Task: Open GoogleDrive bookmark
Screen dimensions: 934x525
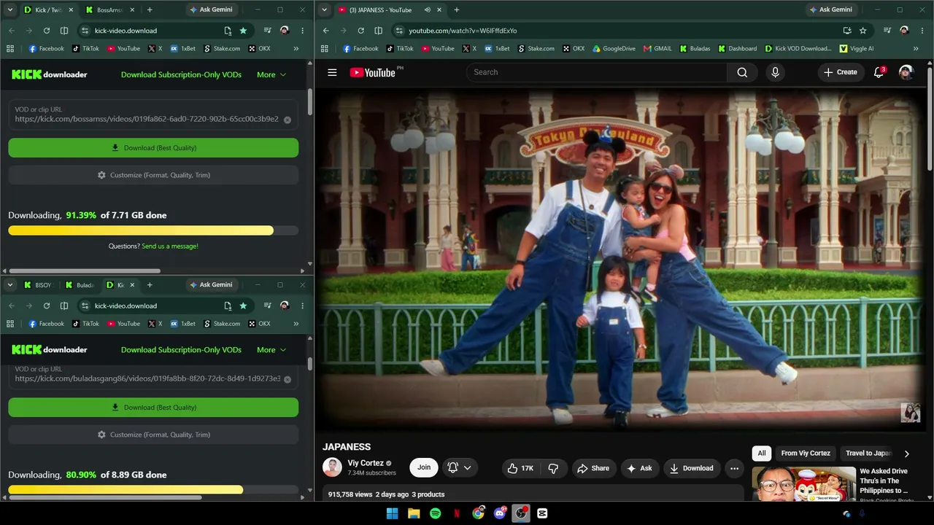Action: (x=614, y=49)
